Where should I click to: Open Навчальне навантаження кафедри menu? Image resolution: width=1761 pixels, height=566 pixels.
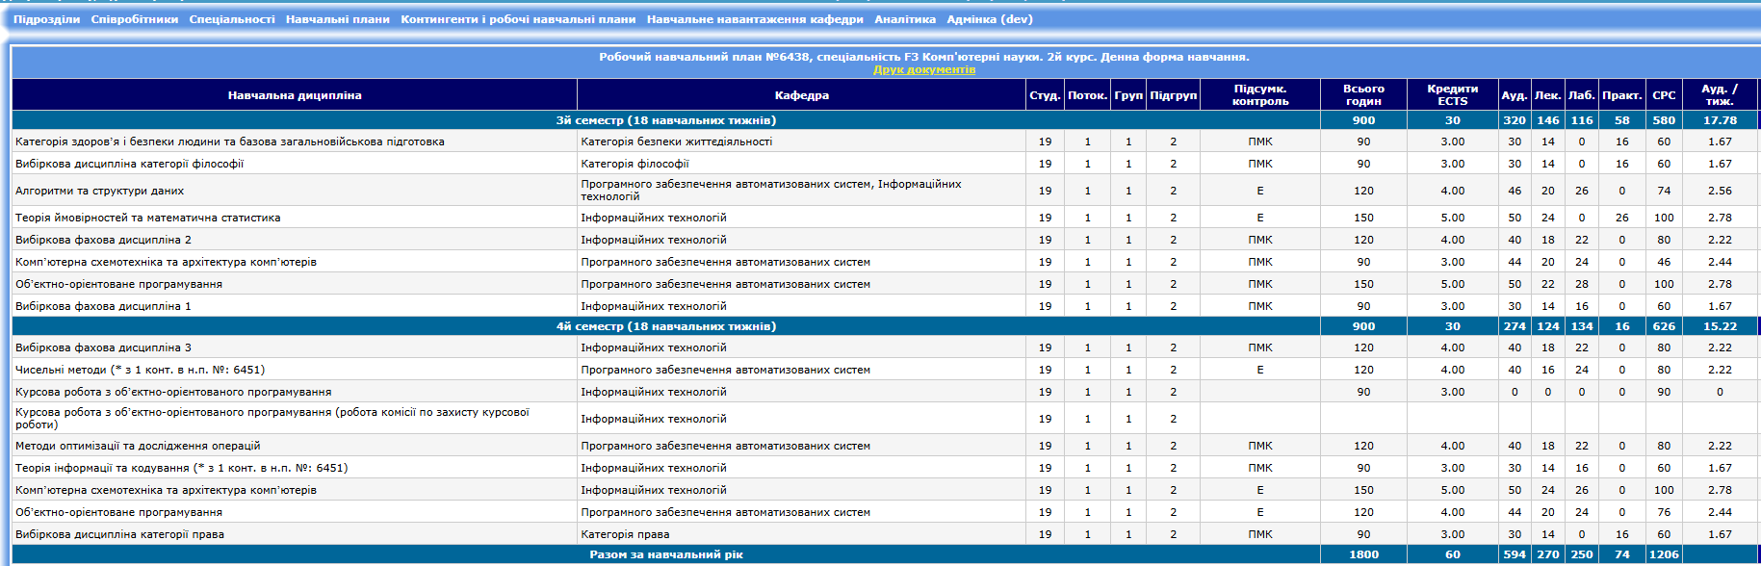tap(755, 19)
